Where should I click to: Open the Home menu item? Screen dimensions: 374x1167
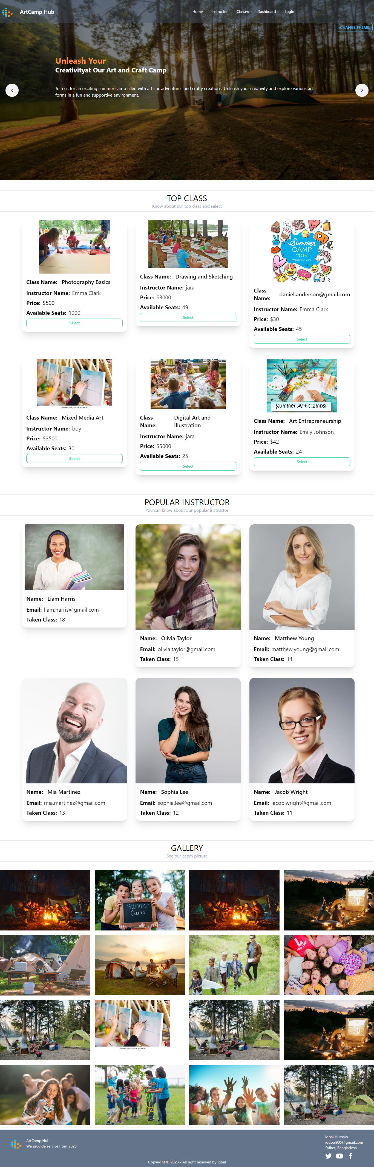coord(198,12)
